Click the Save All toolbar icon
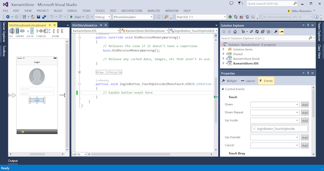Viewport: 324px width, 171px height. 44,17
